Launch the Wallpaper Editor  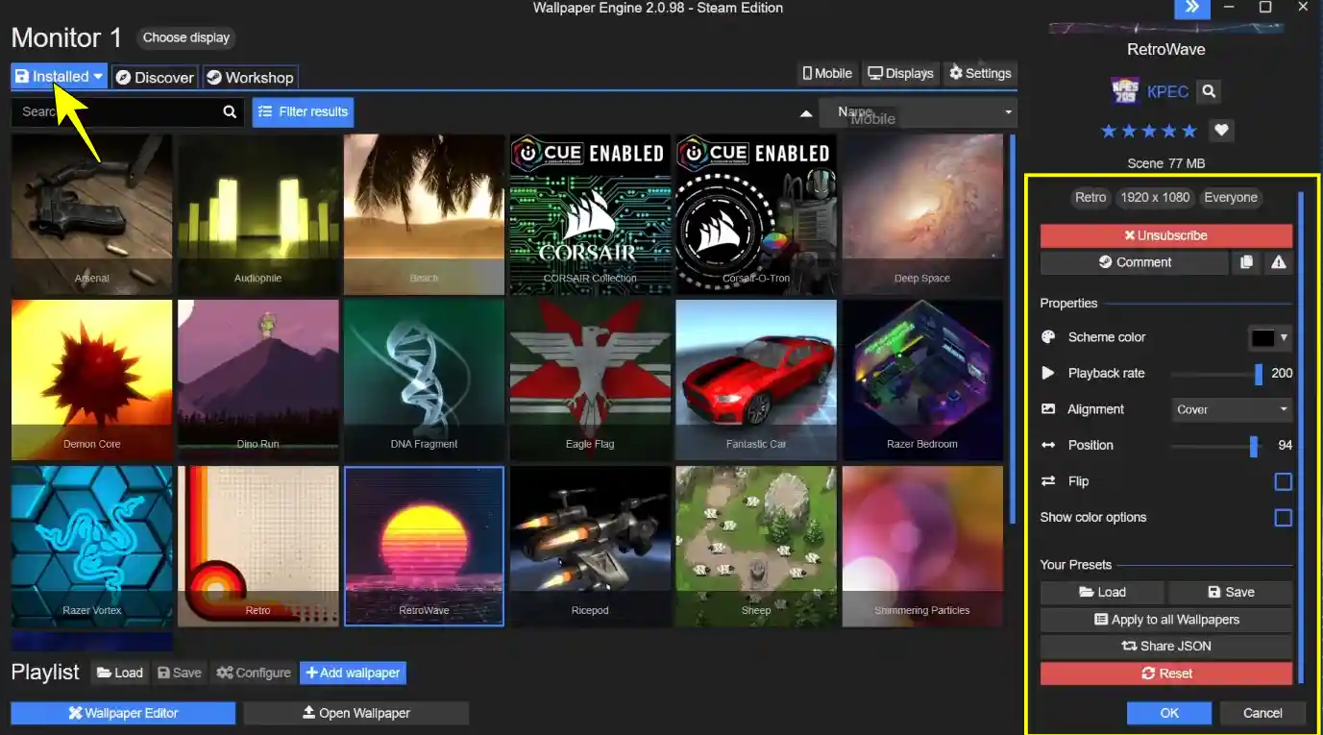coord(123,713)
